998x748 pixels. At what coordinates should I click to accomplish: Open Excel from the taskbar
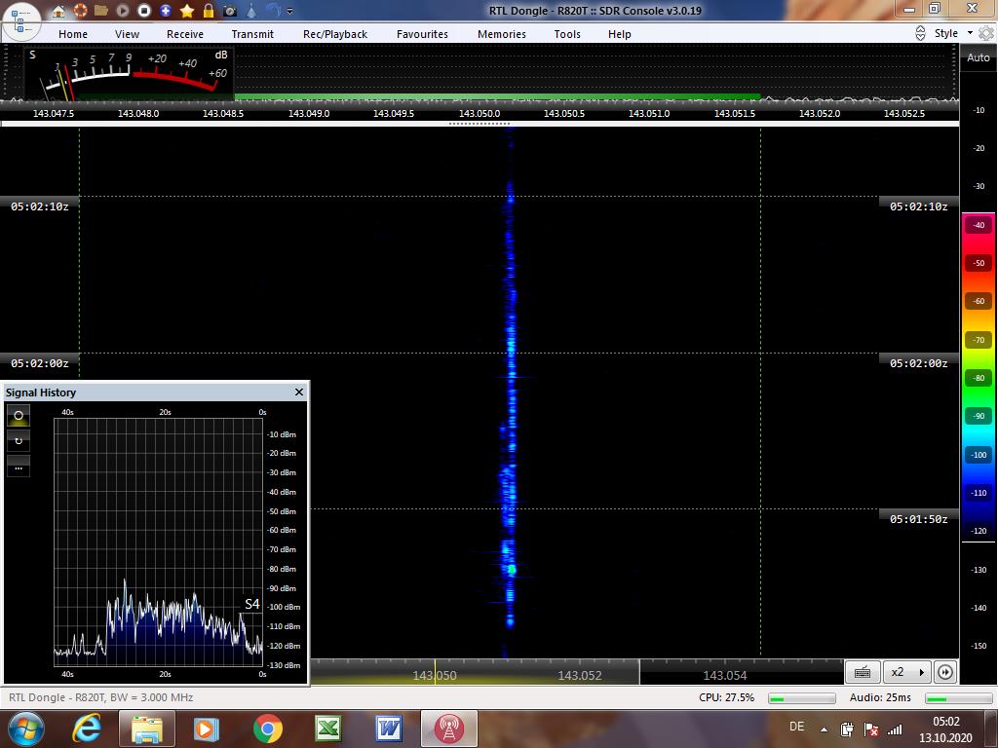[327, 729]
